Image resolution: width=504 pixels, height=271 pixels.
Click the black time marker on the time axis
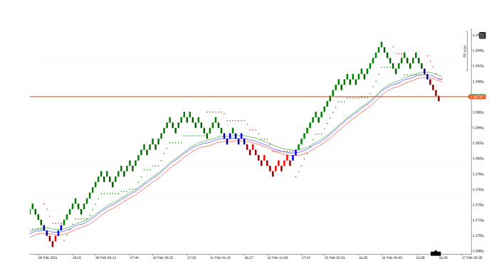click(x=436, y=253)
